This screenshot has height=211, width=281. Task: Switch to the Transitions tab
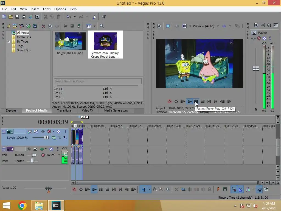64,110
